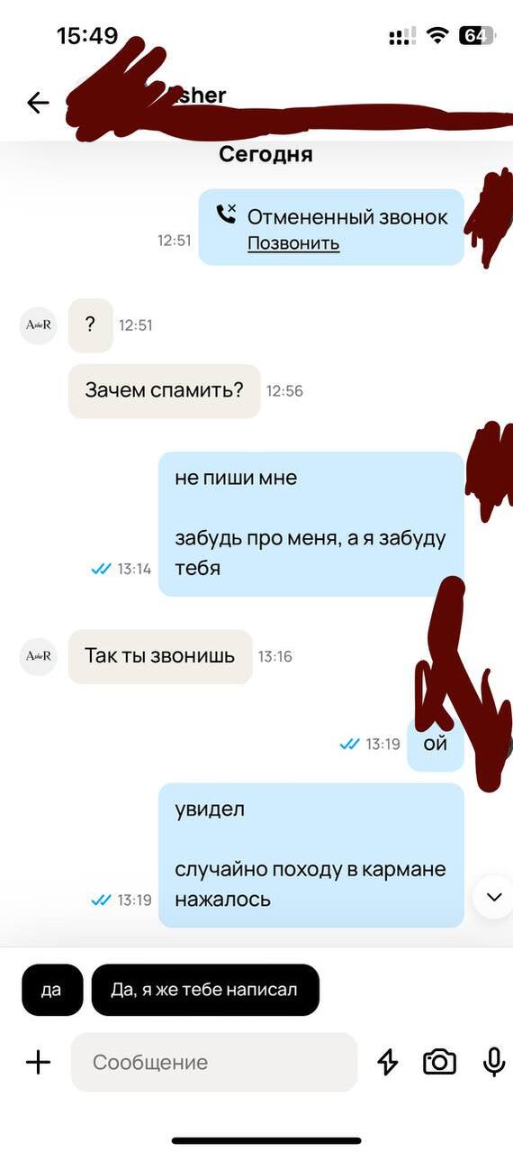Image resolution: width=513 pixels, height=1152 pixels.
Task: Tap the 'Позвонить' link
Action: point(293,243)
